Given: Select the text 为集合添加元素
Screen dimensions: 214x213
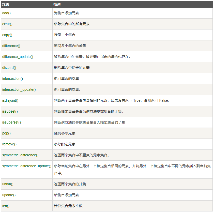Looking at the screenshot, I should point(66,13).
